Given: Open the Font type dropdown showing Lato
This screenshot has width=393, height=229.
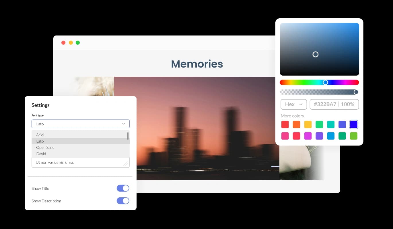Looking at the screenshot, I should pyautogui.click(x=81, y=124).
